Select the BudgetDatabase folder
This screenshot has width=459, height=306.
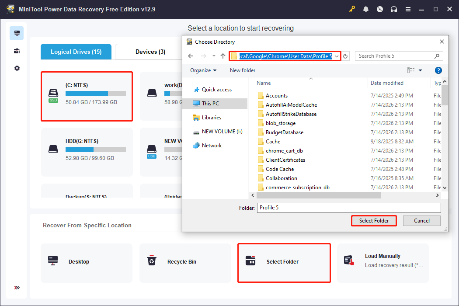tap(284, 132)
